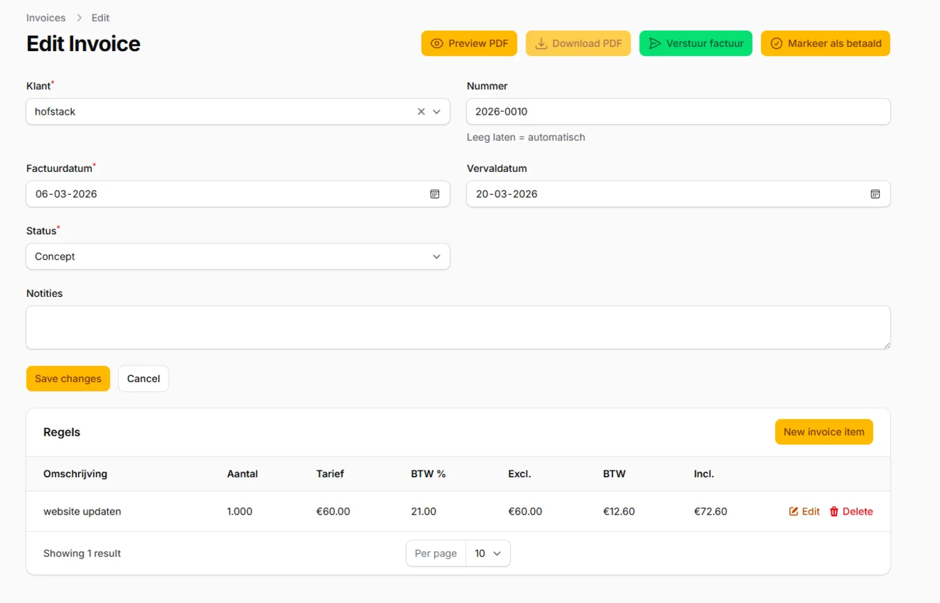Mark the invoice as paid
Image resolution: width=940 pixels, height=603 pixels.
825,43
